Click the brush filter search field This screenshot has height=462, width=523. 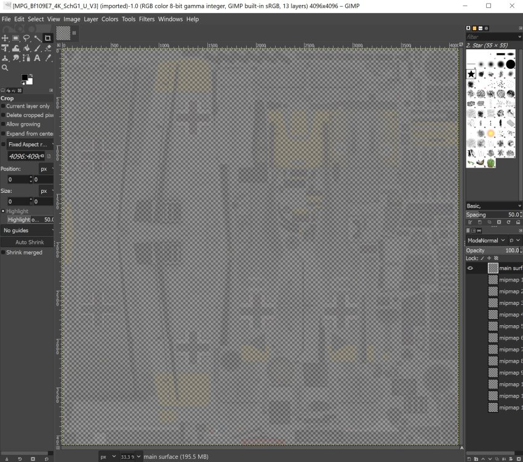[x=492, y=37]
